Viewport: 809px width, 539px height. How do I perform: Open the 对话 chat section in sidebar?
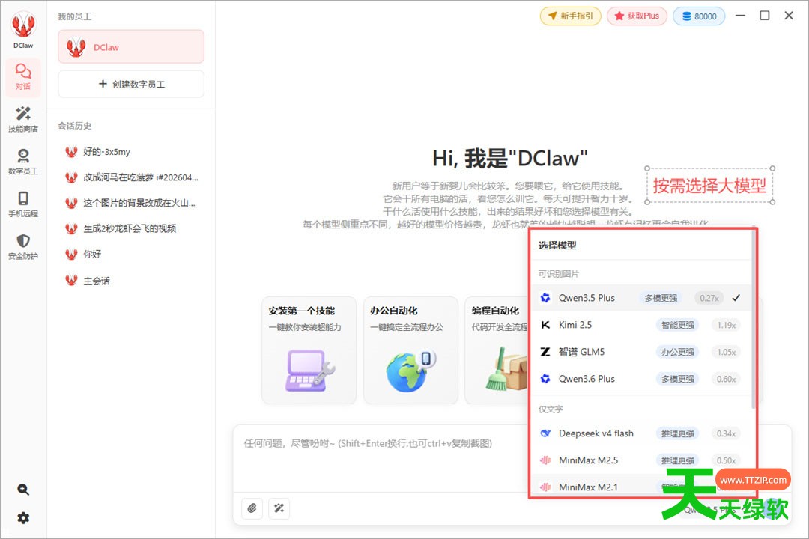coord(23,77)
